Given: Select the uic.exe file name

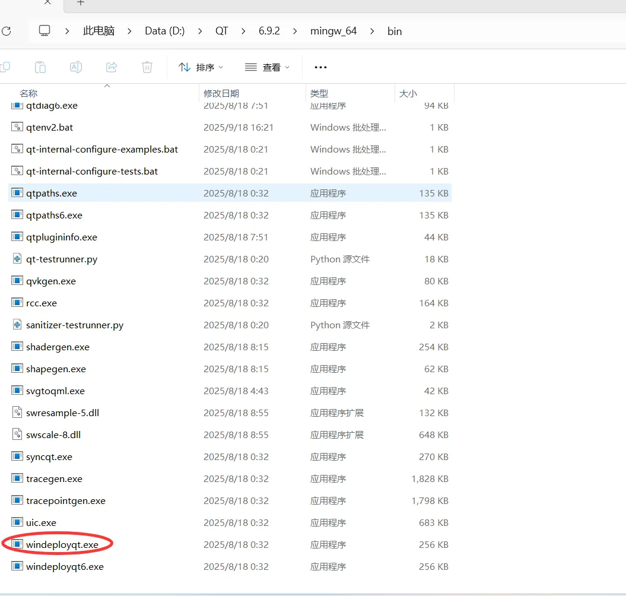Looking at the screenshot, I should 41,522.
